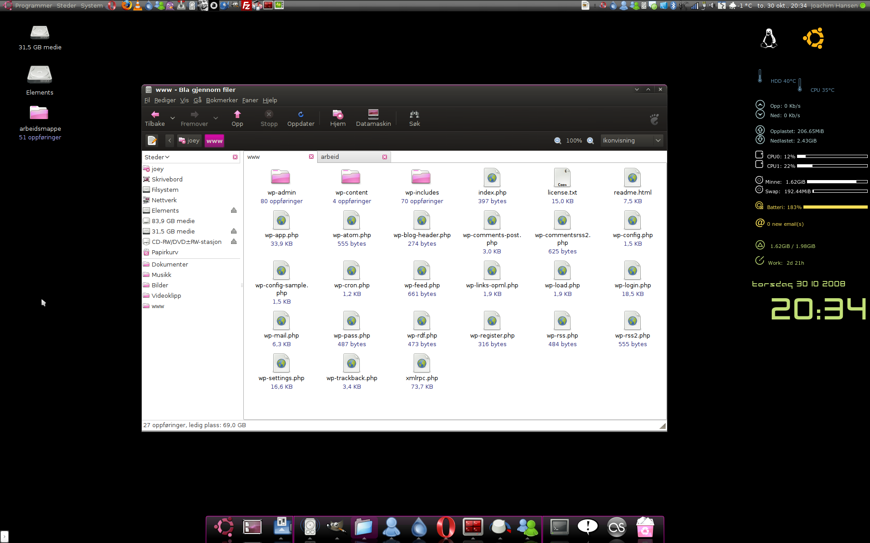Open the Vis menu

point(184,100)
